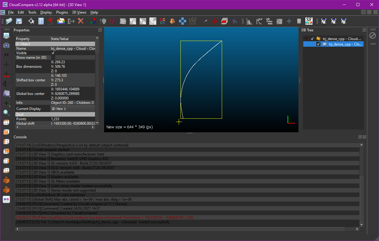Start the scissors segment tool

click(x=205, y=21)
